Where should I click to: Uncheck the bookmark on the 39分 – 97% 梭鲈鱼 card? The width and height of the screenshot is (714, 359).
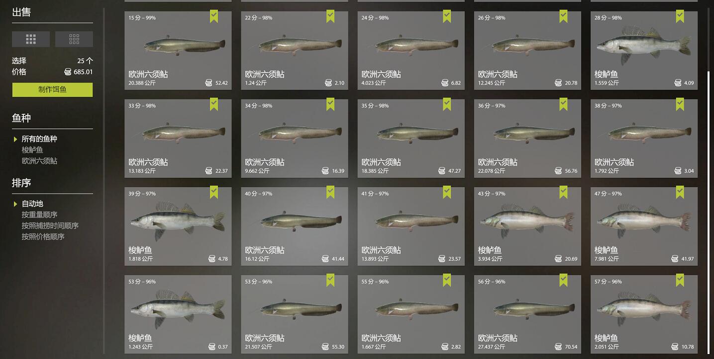coord(214,193)
